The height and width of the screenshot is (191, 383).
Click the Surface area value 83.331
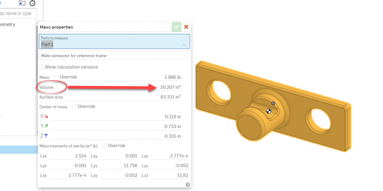(170, 97)
